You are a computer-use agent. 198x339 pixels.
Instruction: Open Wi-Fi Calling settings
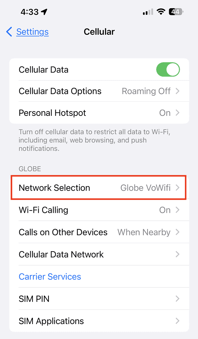tap(99, 210)
